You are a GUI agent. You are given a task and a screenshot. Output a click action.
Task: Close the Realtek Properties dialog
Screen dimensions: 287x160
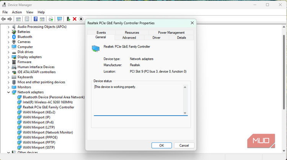coord(192,23)
